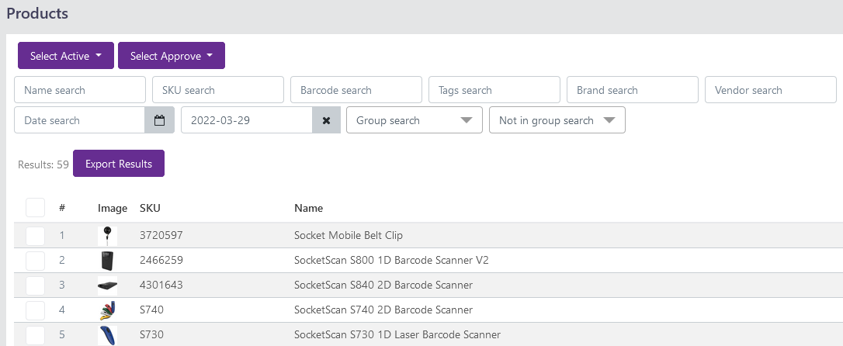
Task: Open the Select Approve dropdown
Action: coord(172,56)
